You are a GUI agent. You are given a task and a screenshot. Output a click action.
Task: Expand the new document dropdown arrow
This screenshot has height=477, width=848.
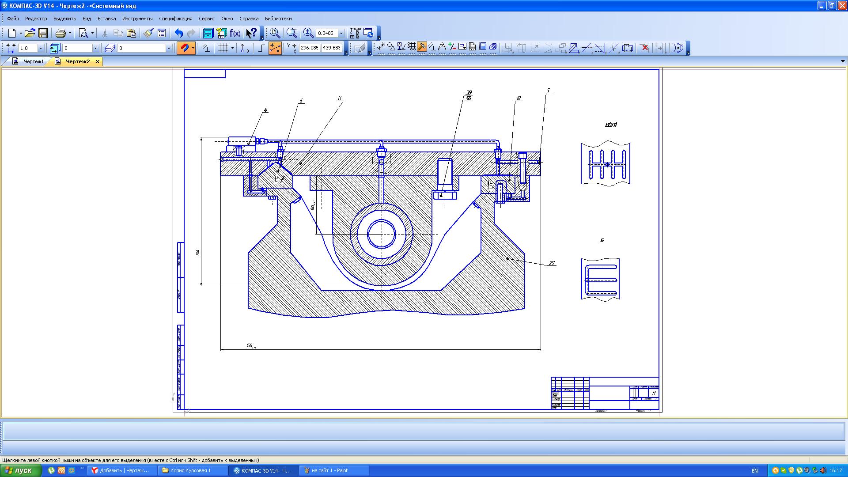pyautogui.click(x=20, y=34)
